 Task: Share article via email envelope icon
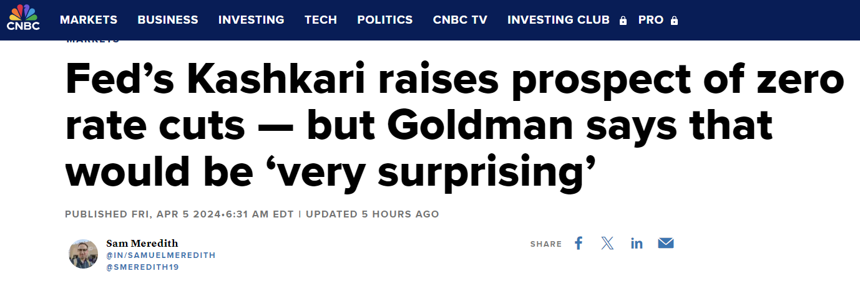click(x=666, y=244)
